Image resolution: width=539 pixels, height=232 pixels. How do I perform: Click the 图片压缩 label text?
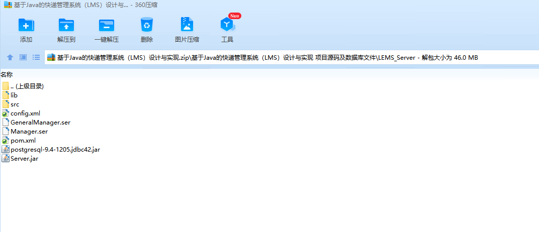(187, 40)
